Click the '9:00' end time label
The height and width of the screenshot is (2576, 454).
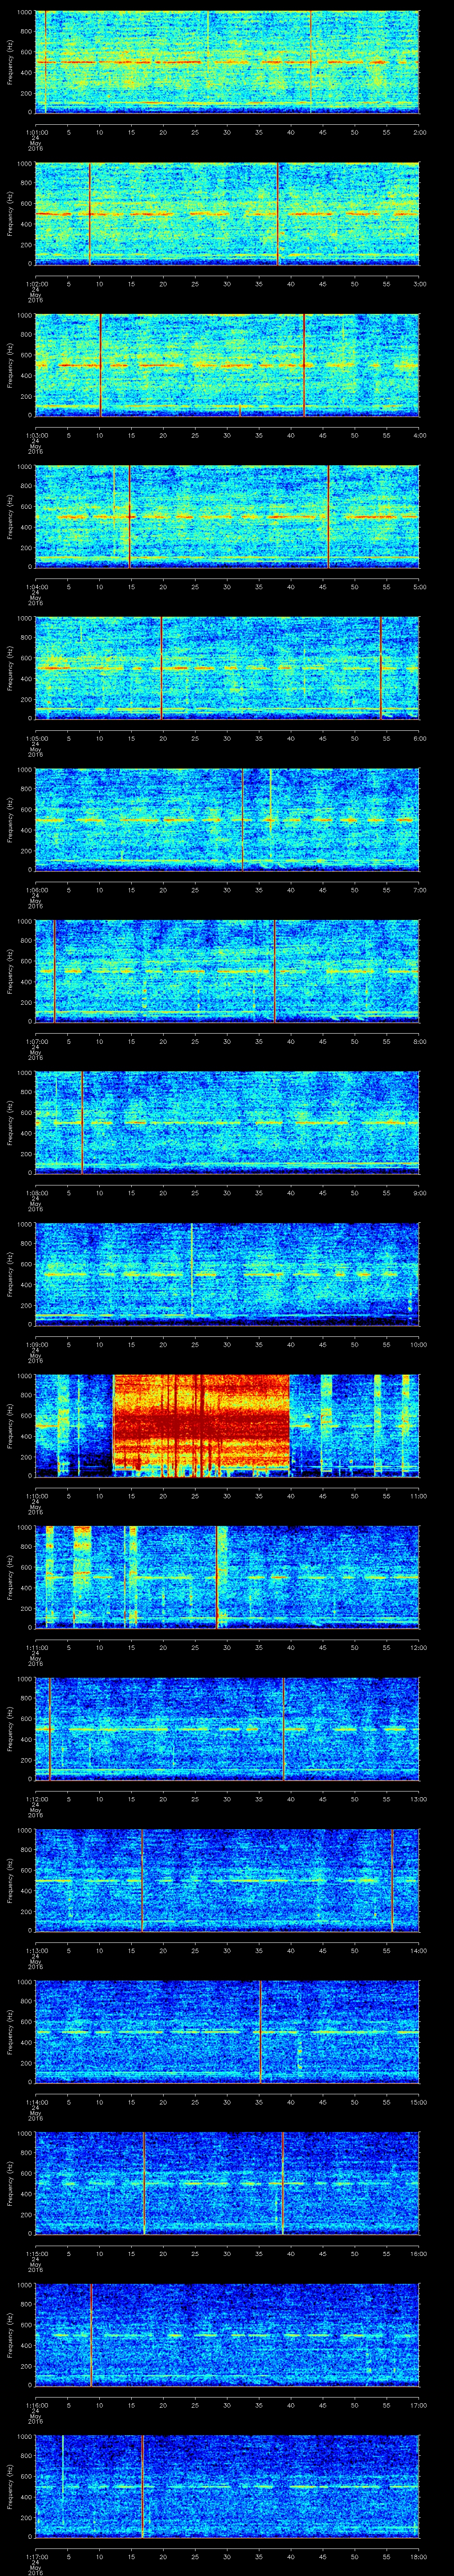click(419, 1192)
